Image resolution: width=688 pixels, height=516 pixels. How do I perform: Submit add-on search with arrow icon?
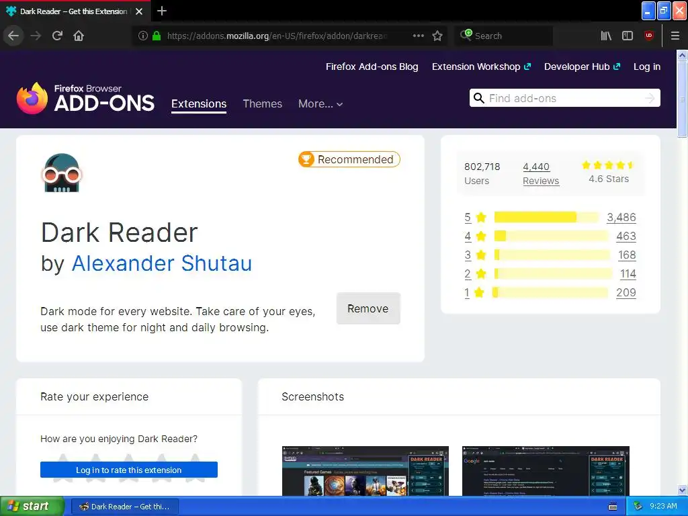(x=650, y=98)
